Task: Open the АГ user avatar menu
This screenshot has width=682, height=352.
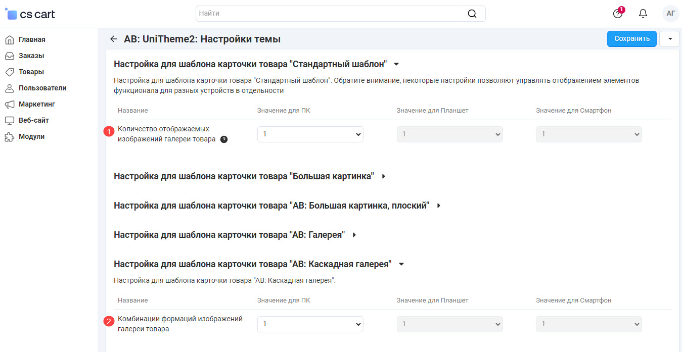Action: (670, 14)
